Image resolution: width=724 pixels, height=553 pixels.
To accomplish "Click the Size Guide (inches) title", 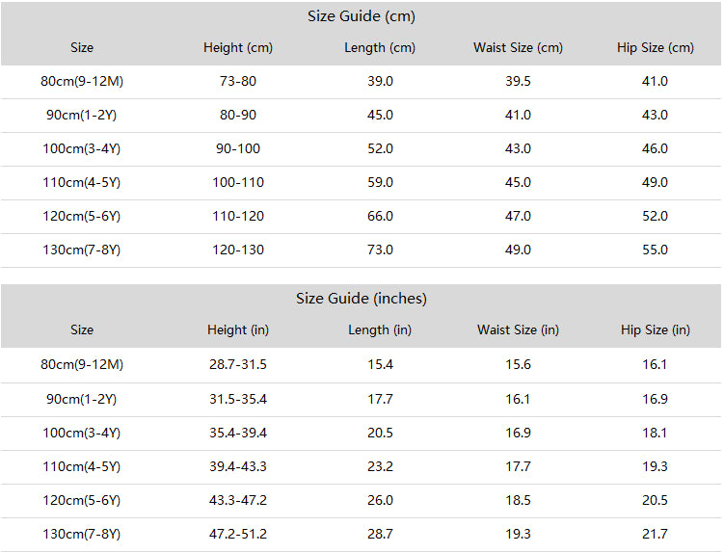I will pos(362,299).
